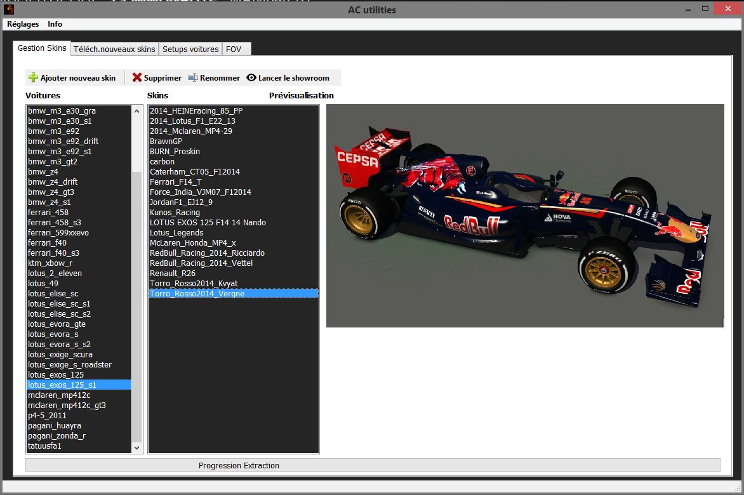
Task: Click Ajouter nouveau skin button
Action: (x=72, y=78)
